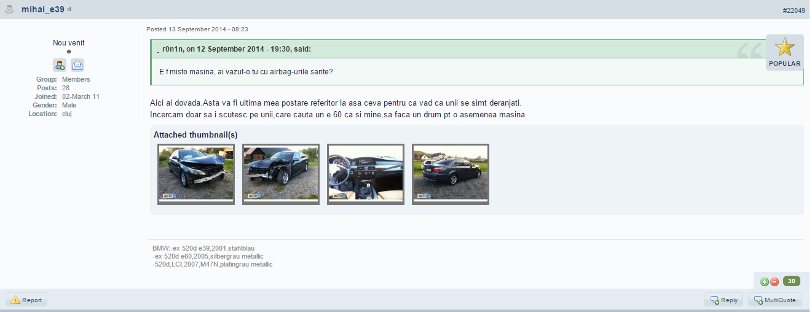This screenshot has height=312, width=812.
Task: Click the green reputation score 30 badge
Action: [x=792, y=281]
